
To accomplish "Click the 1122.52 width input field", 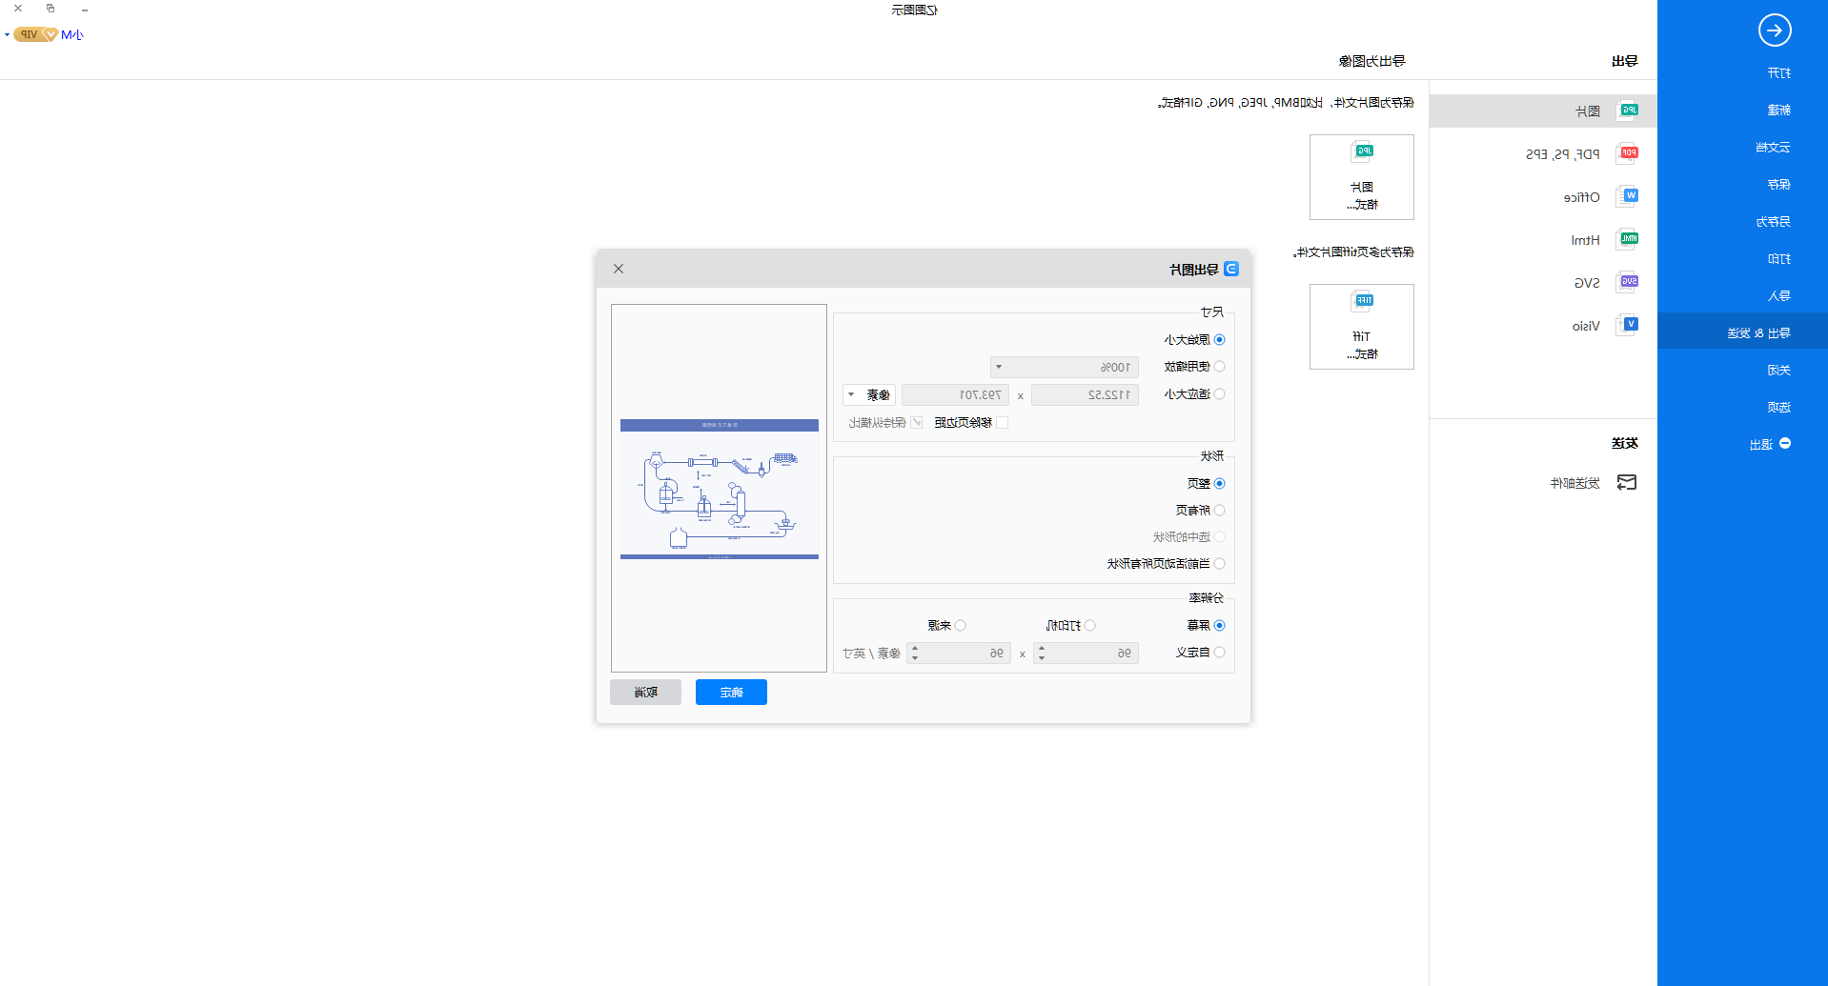I will coord(1085,394).
